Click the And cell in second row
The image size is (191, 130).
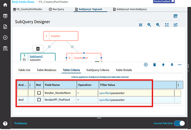point(23,100)
